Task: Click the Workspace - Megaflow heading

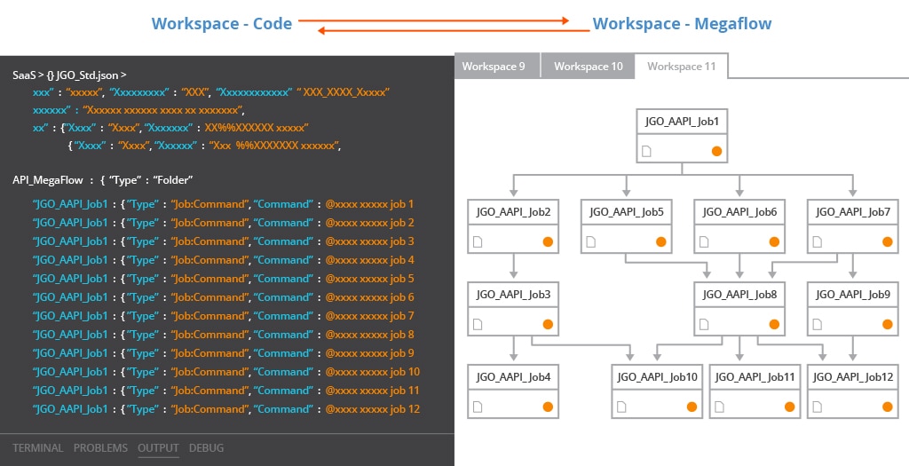Action: click(x=682, y=24)
